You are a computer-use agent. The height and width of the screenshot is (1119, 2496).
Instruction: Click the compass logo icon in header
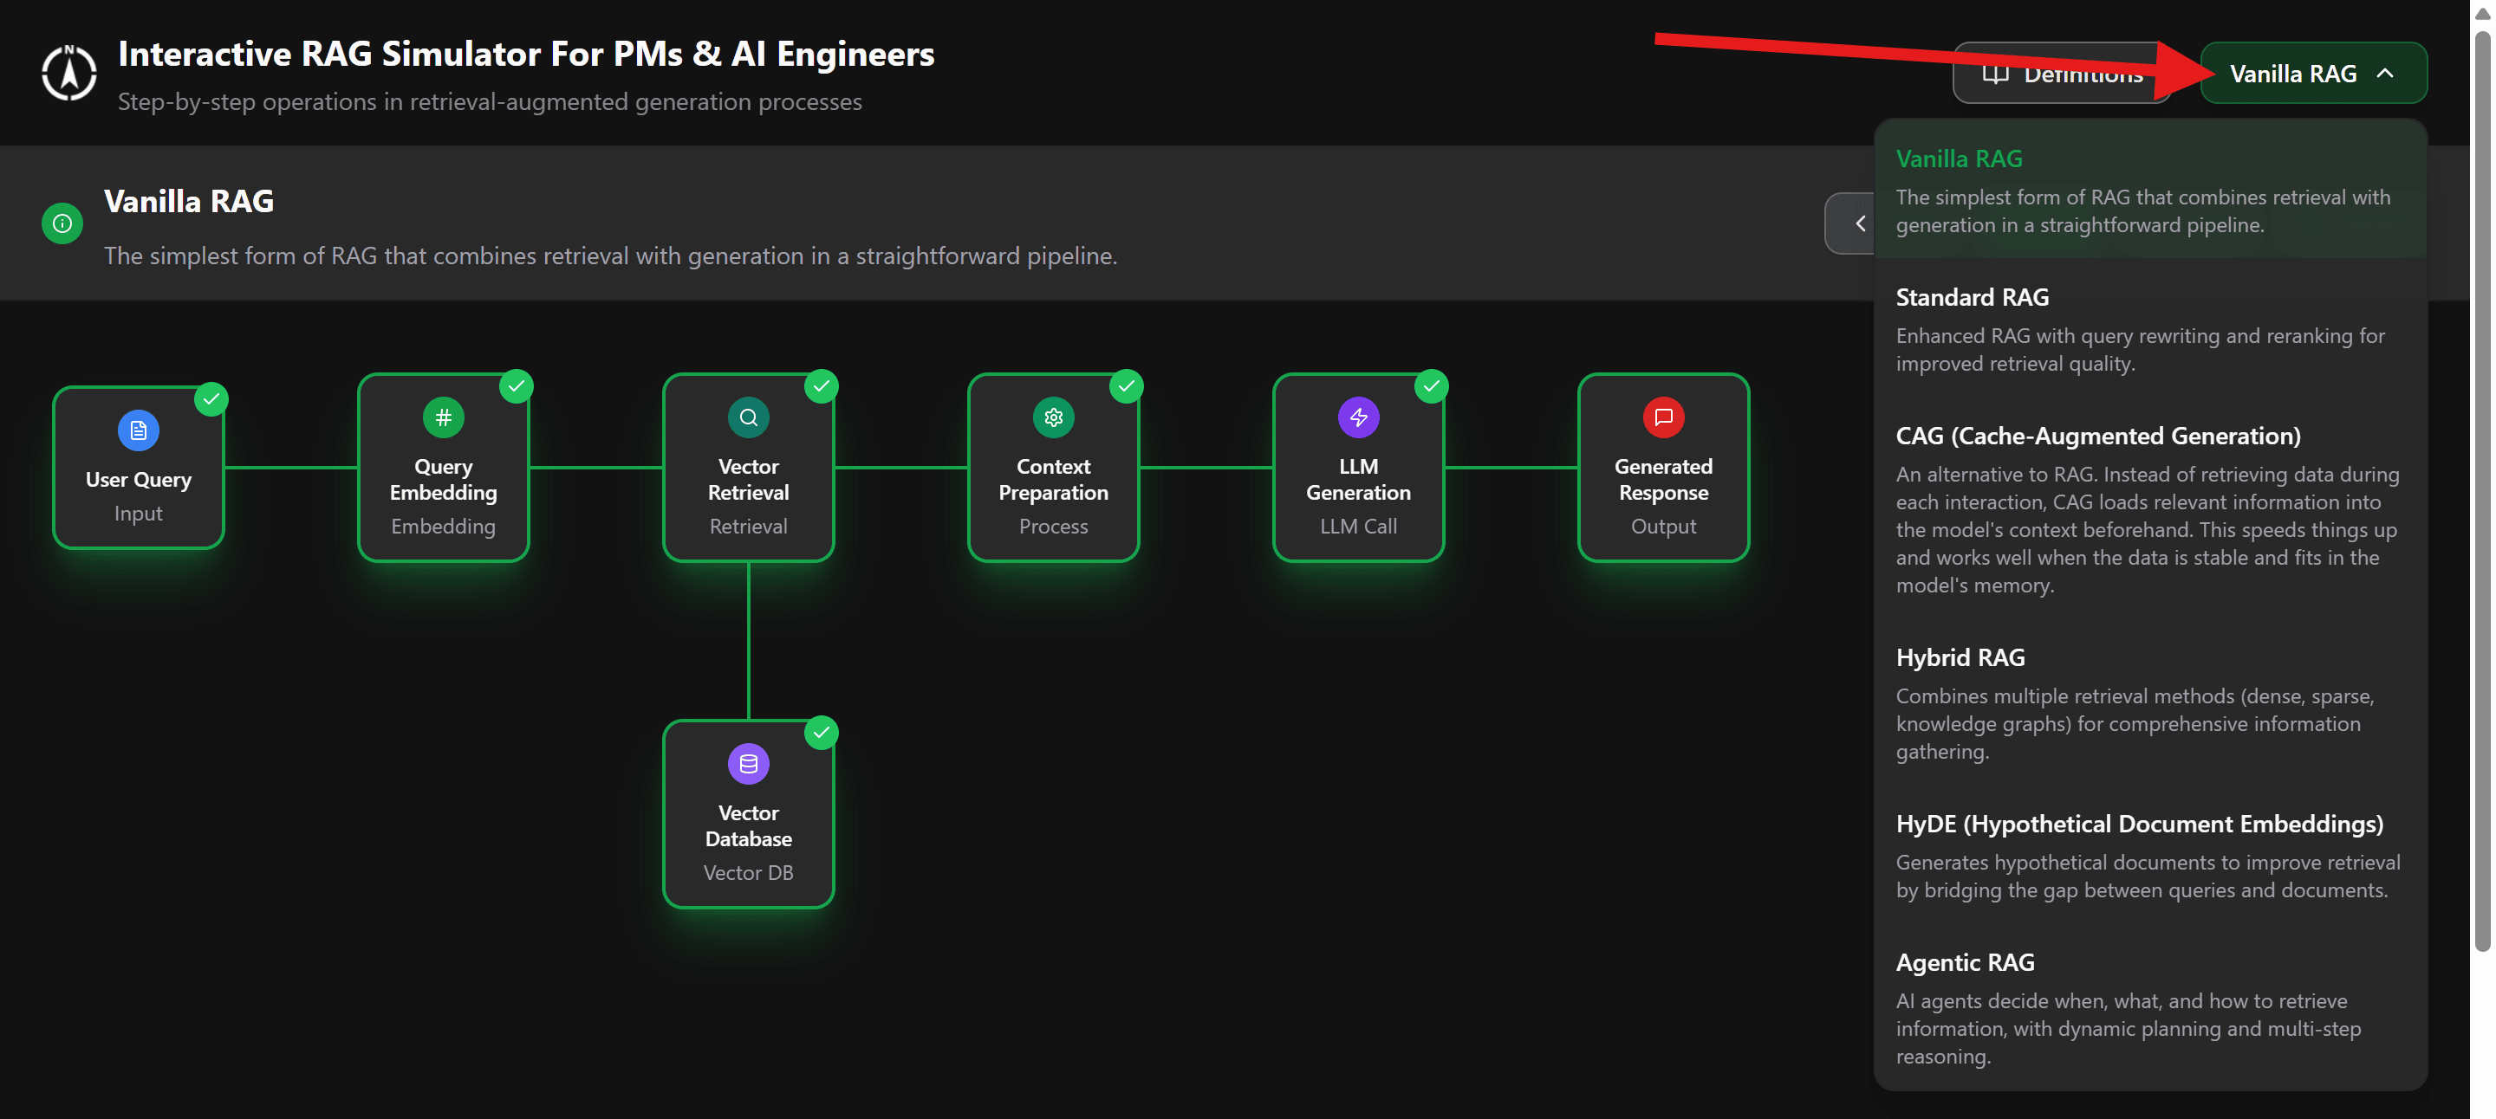(68, 74)
